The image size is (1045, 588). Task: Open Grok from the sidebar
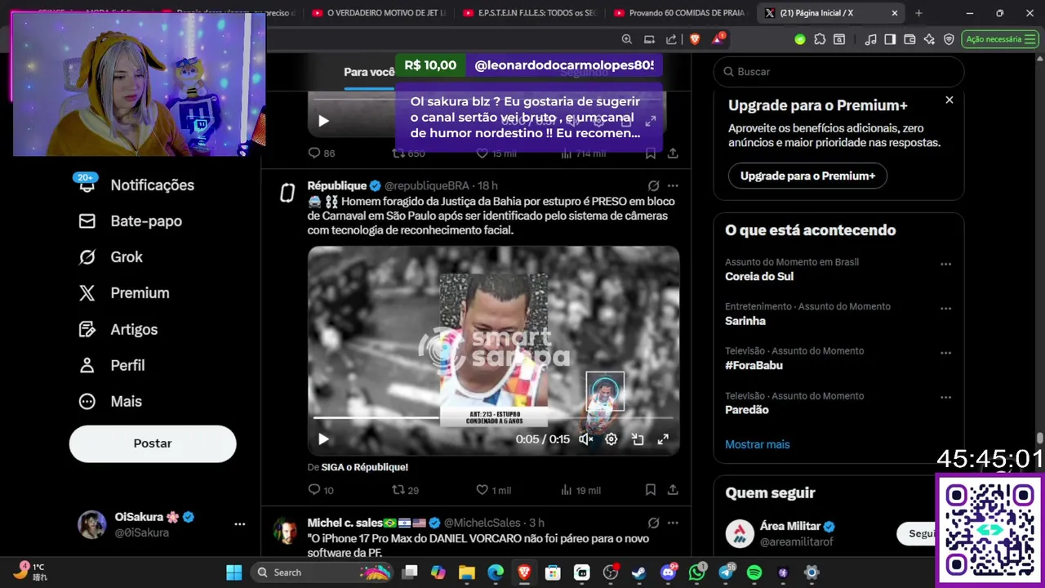coord(110,257)
